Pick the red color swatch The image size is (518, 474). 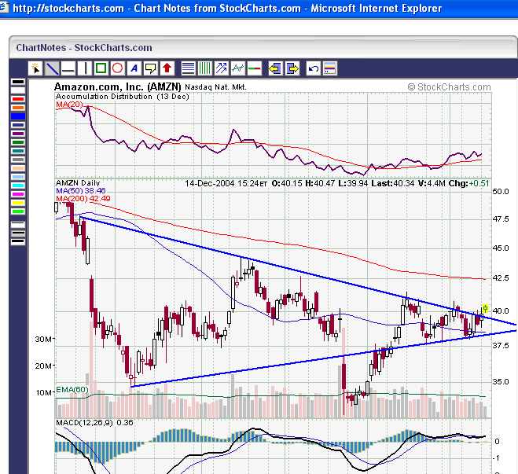(x=18, y=99)
